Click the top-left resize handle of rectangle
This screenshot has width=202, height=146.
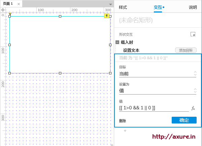(x=9, y=16)
